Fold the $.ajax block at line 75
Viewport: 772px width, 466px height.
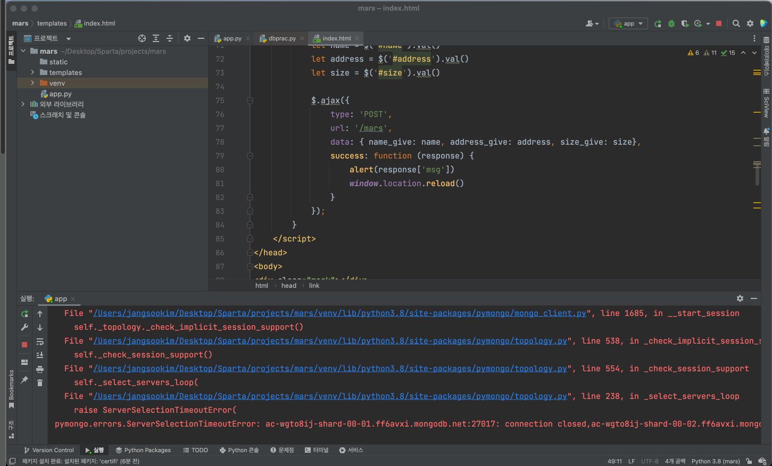(x=250, y=101)
